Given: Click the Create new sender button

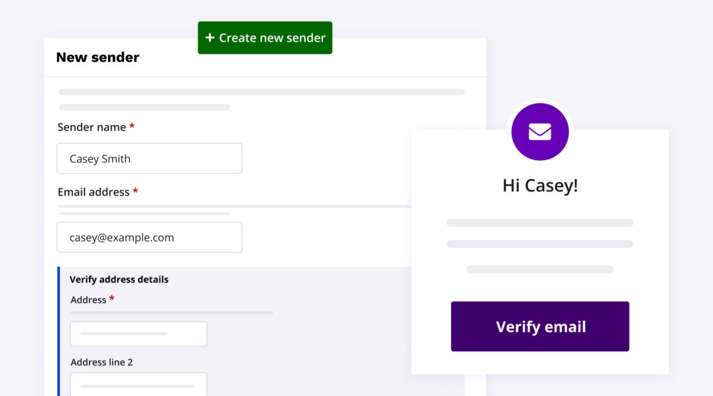Looking at the screenshot, I should 265,38.
